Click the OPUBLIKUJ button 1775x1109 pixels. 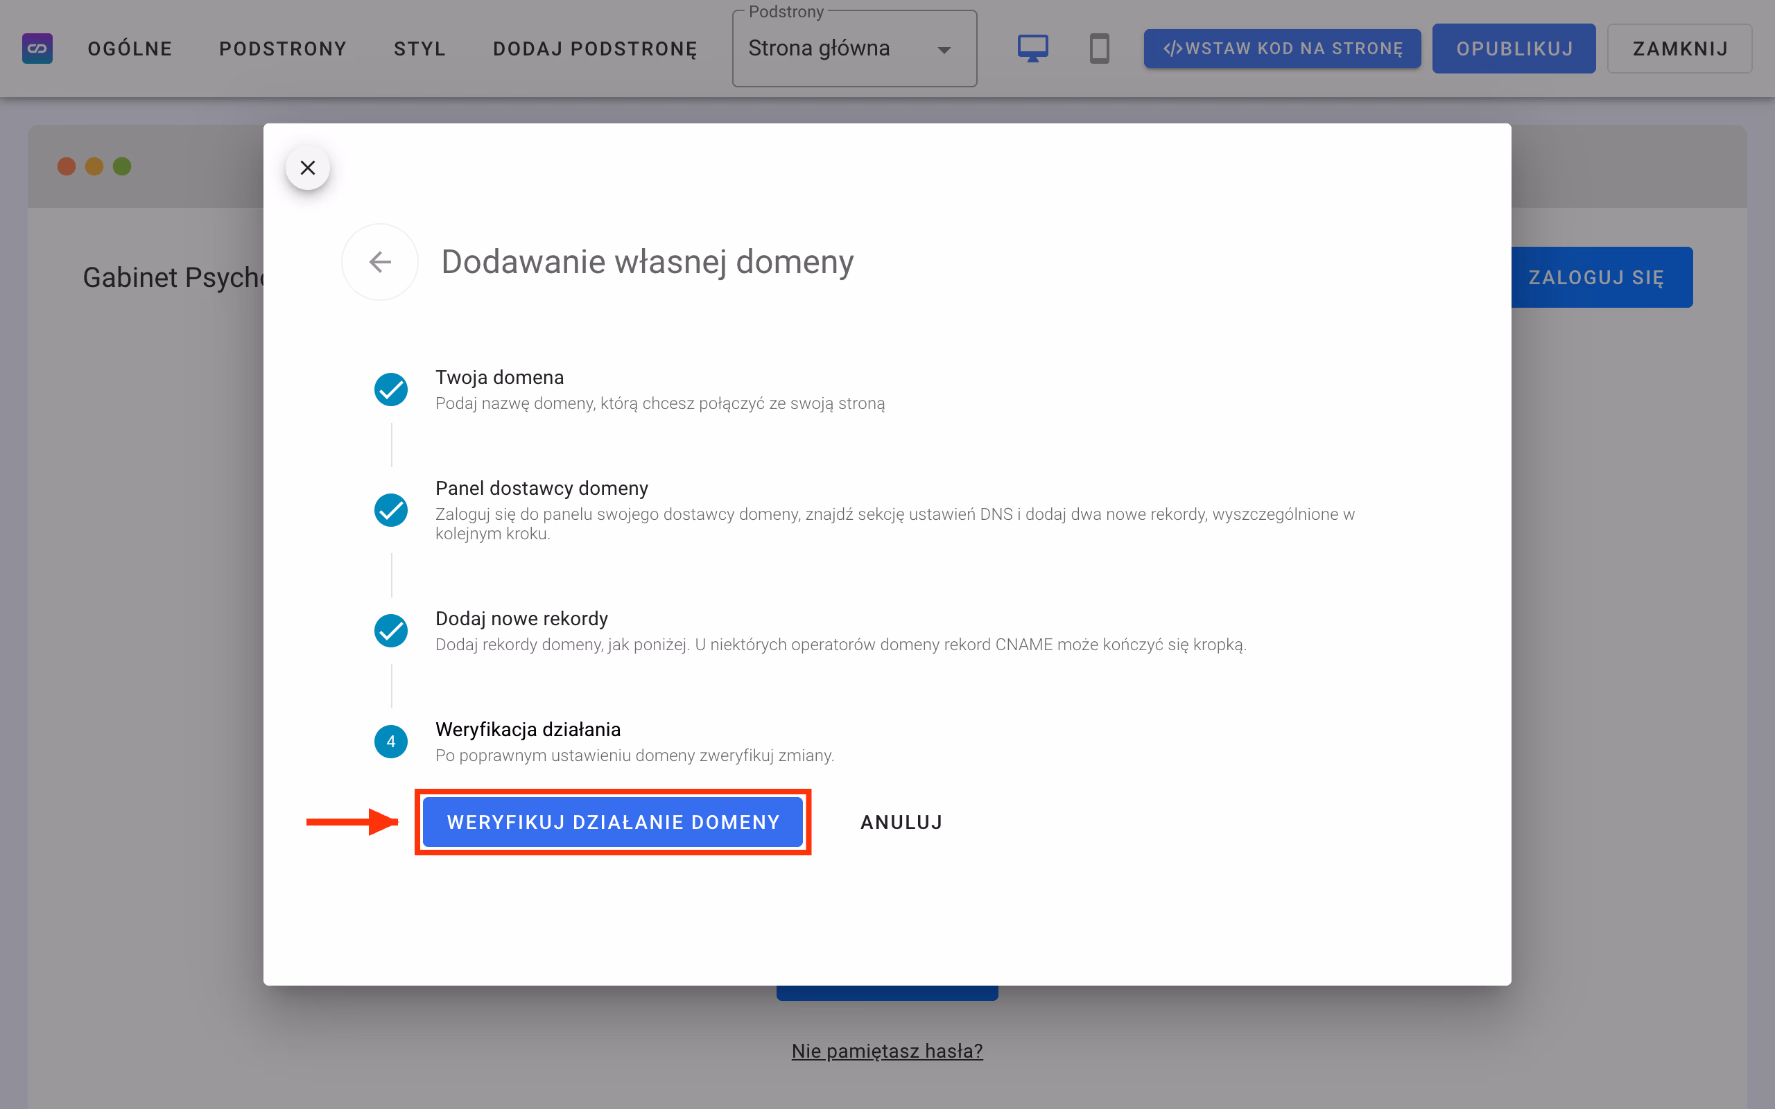pyautogui.click(x=1514, y=49)
